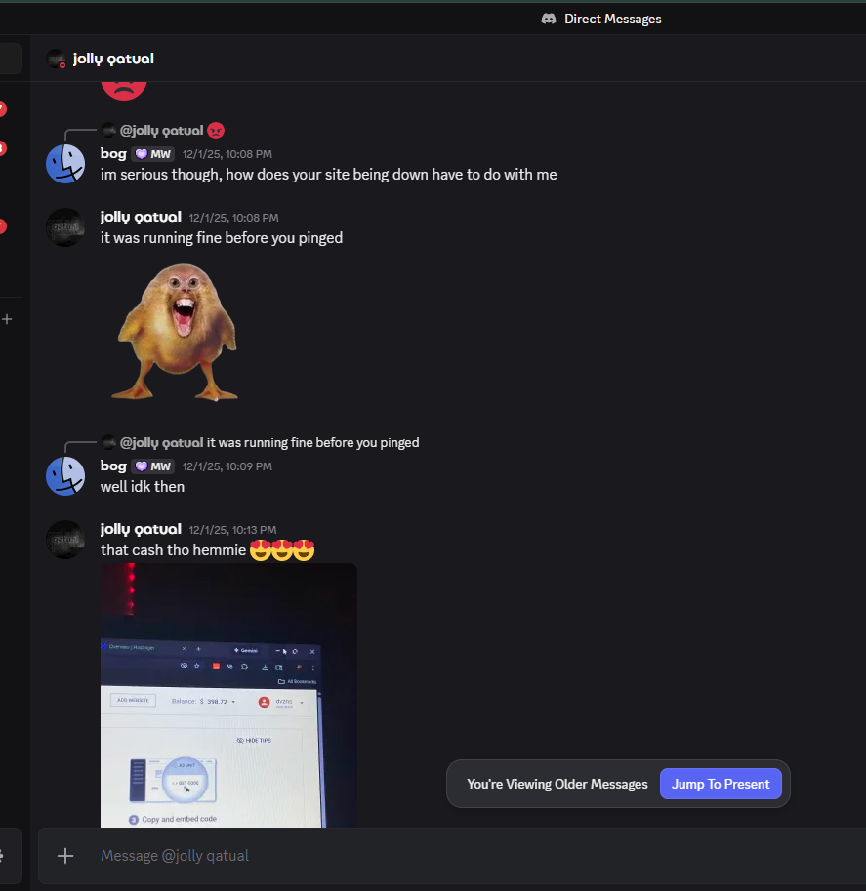
Task: Click the Direct Messages title label
Action: (612, 19)
